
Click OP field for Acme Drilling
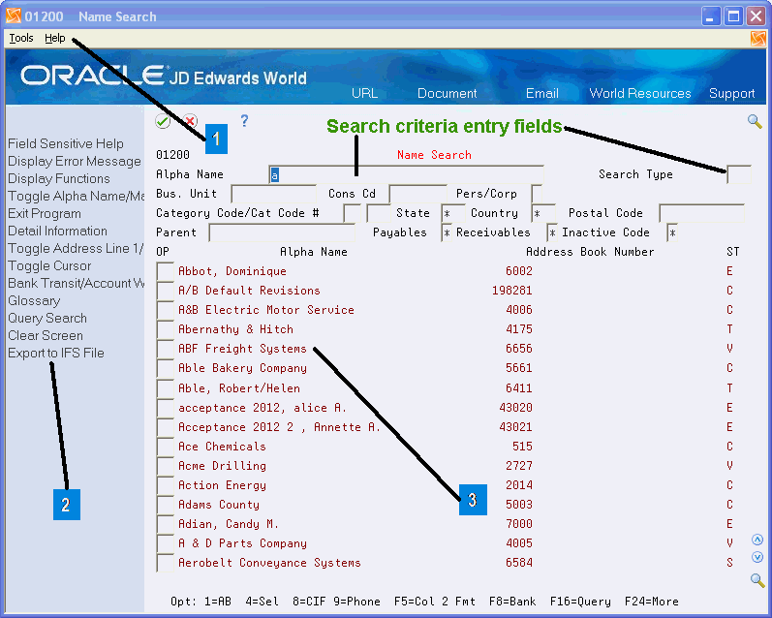(165, 466)
